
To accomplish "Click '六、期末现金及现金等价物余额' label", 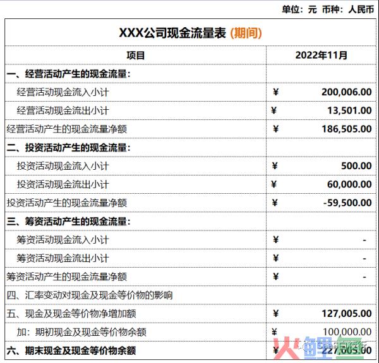I will tap(71, 350).
